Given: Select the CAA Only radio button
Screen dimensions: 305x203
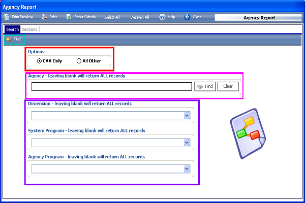Looking at the screenshot, I should pyautogui.click(x=40, y=61).
